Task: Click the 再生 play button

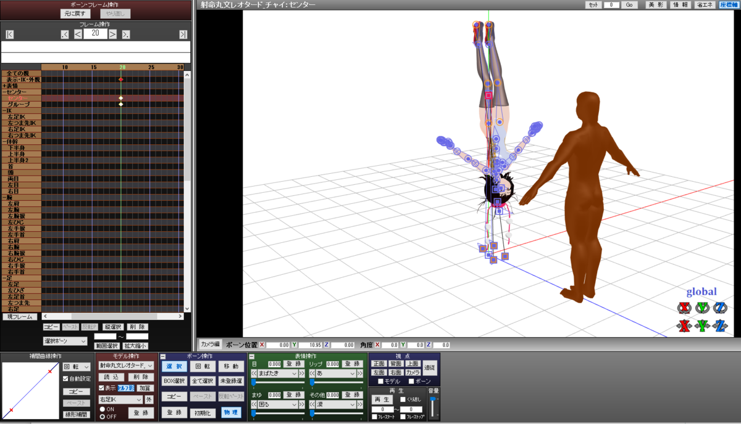Action: point(382,399)
